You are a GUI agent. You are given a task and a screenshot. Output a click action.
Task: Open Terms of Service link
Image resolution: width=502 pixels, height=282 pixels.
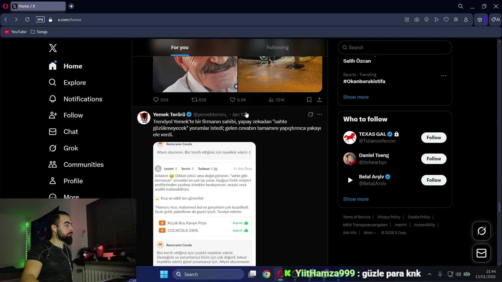click(x=356, y=217)
